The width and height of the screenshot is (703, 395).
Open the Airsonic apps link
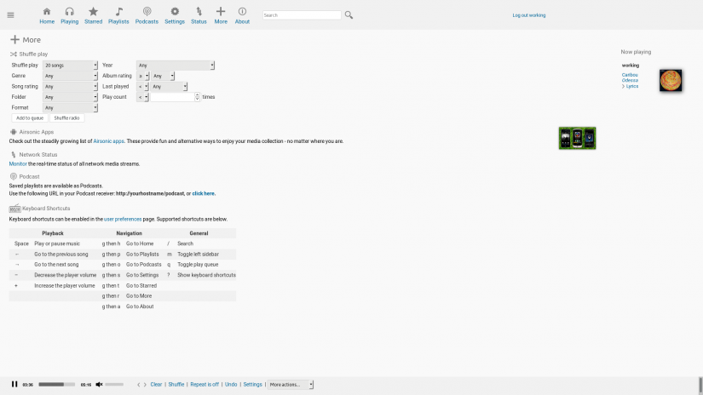[x=108, y=141]
